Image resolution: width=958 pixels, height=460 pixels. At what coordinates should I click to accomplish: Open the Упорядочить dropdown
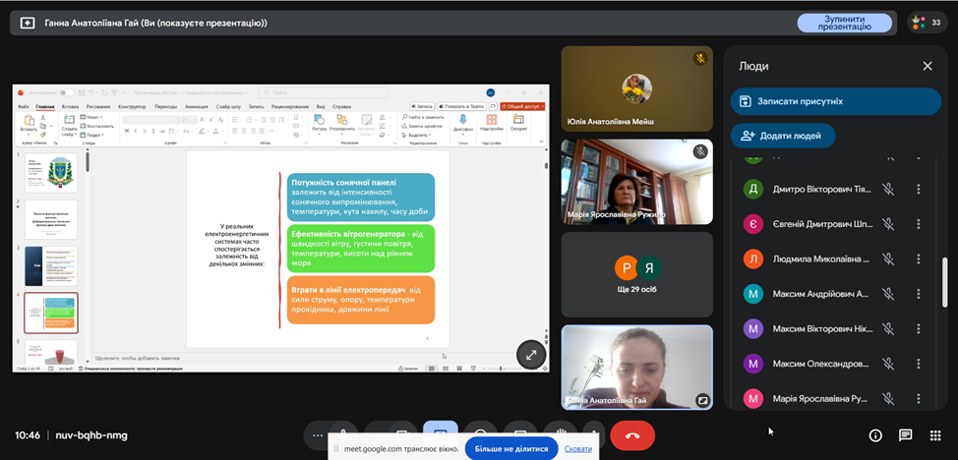tap(341, 124)
